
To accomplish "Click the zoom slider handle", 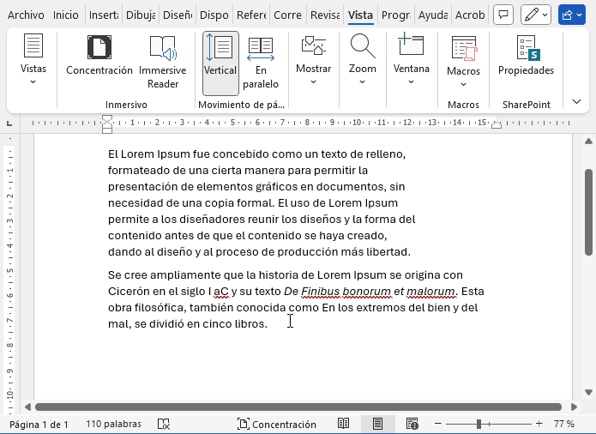I will click(x=479, y=424).
